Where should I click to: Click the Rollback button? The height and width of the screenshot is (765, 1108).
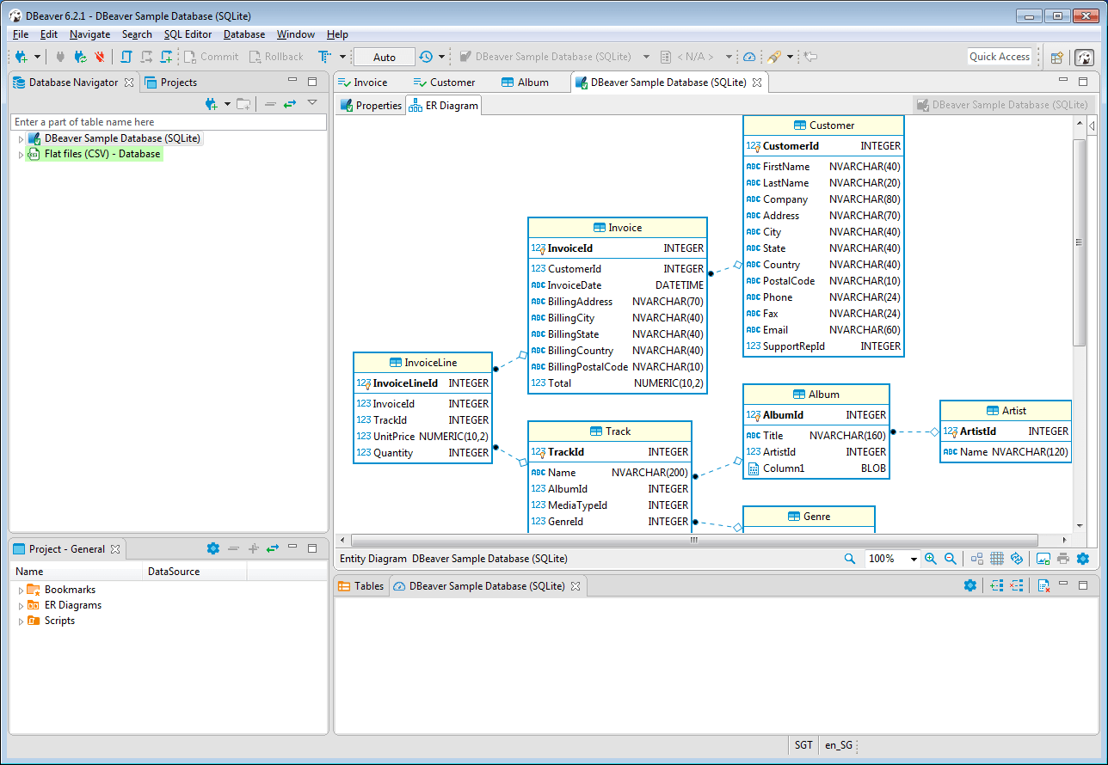[277, 57]
